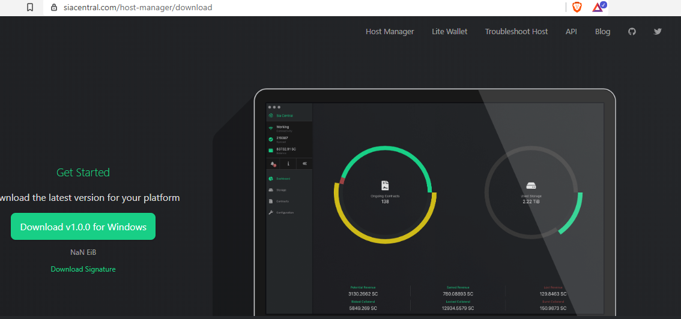Viewport: 681px width, 319px height.
Task: Bookmark this page with the bookmark icon
Action: 30,7
